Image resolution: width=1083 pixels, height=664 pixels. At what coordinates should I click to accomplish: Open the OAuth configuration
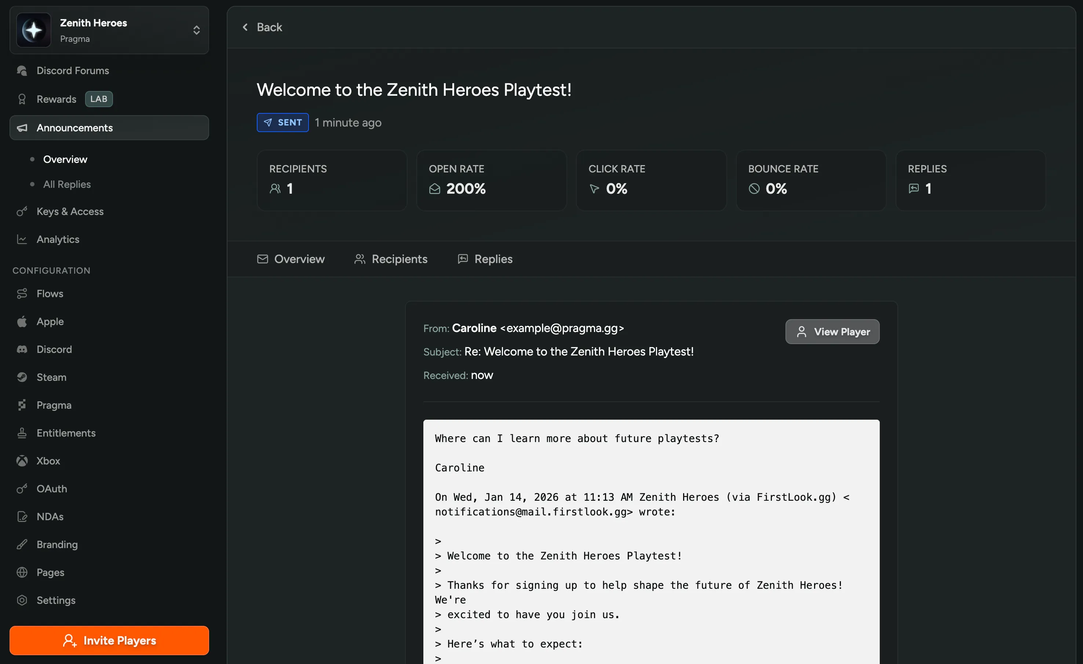point(52,488)
